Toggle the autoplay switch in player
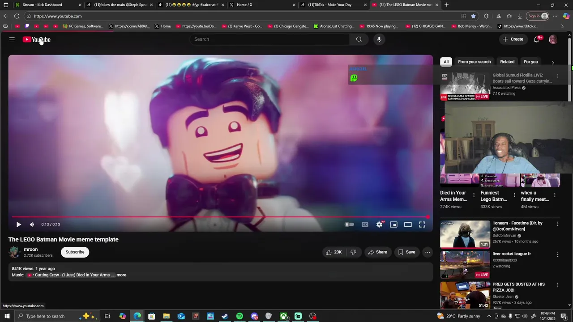 [349, 225]
